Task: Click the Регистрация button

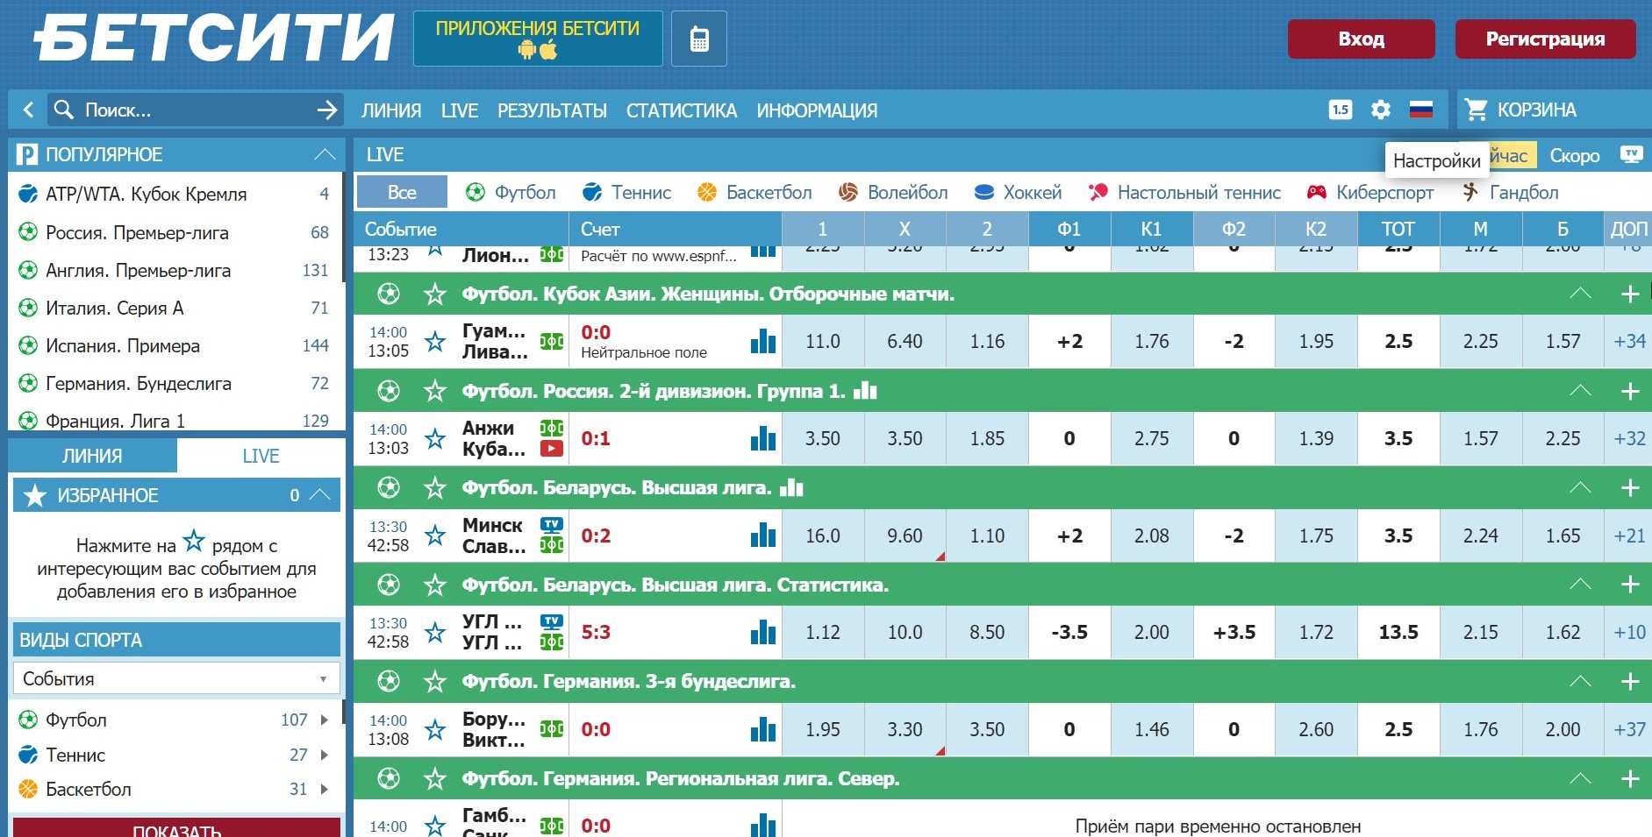Action: [1546, 39]
